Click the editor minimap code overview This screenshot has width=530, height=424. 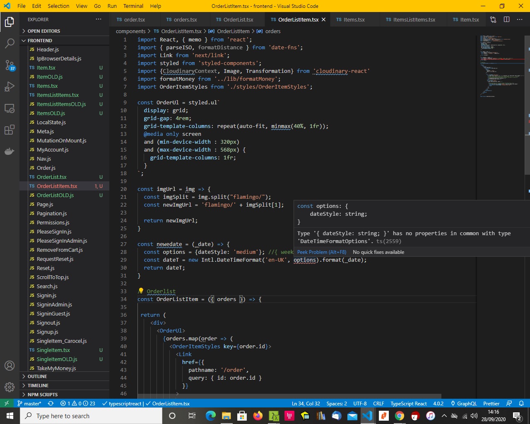pos(501,66)
